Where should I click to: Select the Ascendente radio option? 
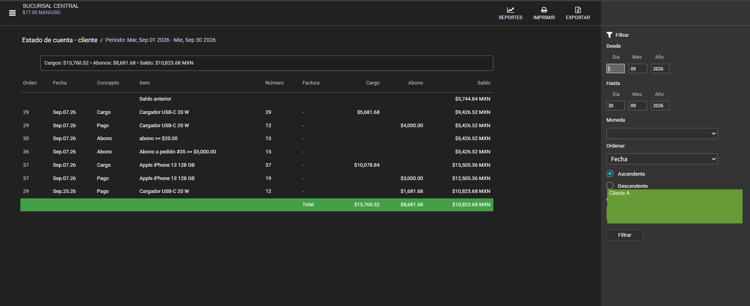(x=610, y=173)
